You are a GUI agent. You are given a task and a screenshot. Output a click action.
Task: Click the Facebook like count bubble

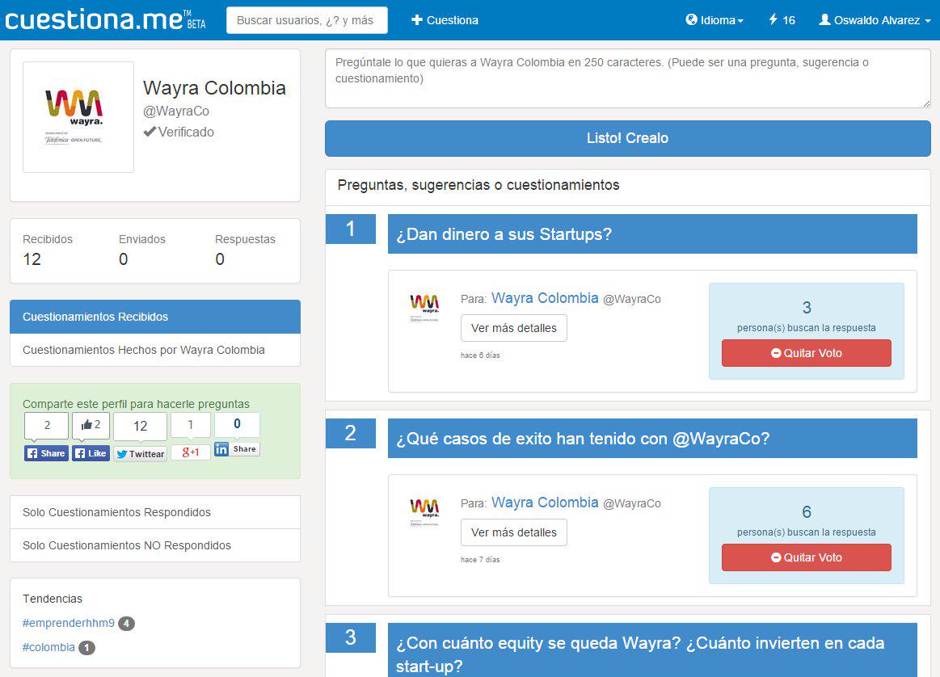(91, 426)
